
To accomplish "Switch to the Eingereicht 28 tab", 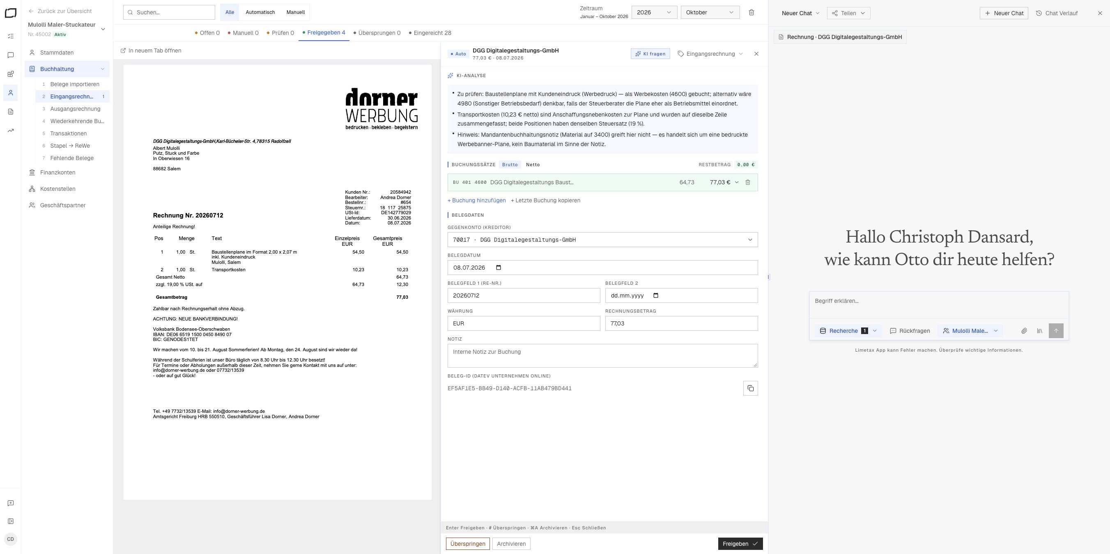I will (430, 33).
